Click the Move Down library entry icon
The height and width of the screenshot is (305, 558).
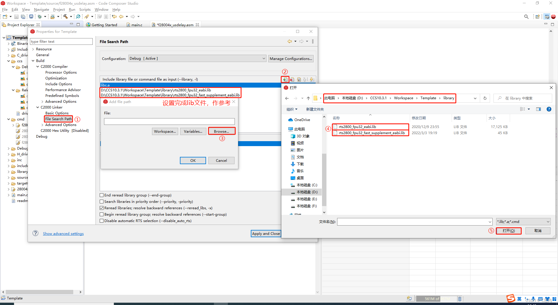(312, 79)
